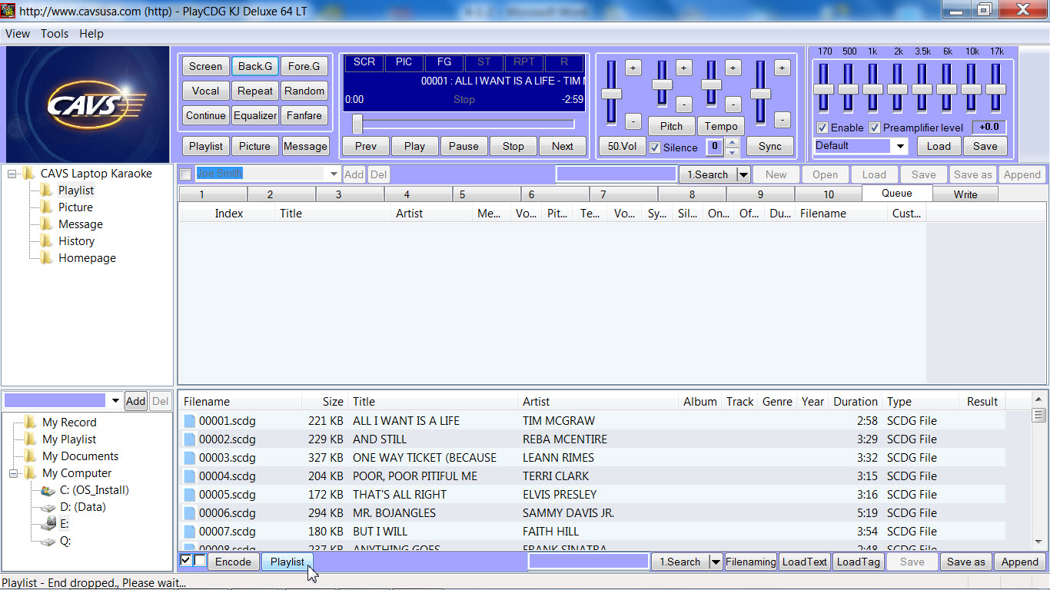Uncheck the checked box left of Encode
1050x590 pixels.
coord(185,561)
